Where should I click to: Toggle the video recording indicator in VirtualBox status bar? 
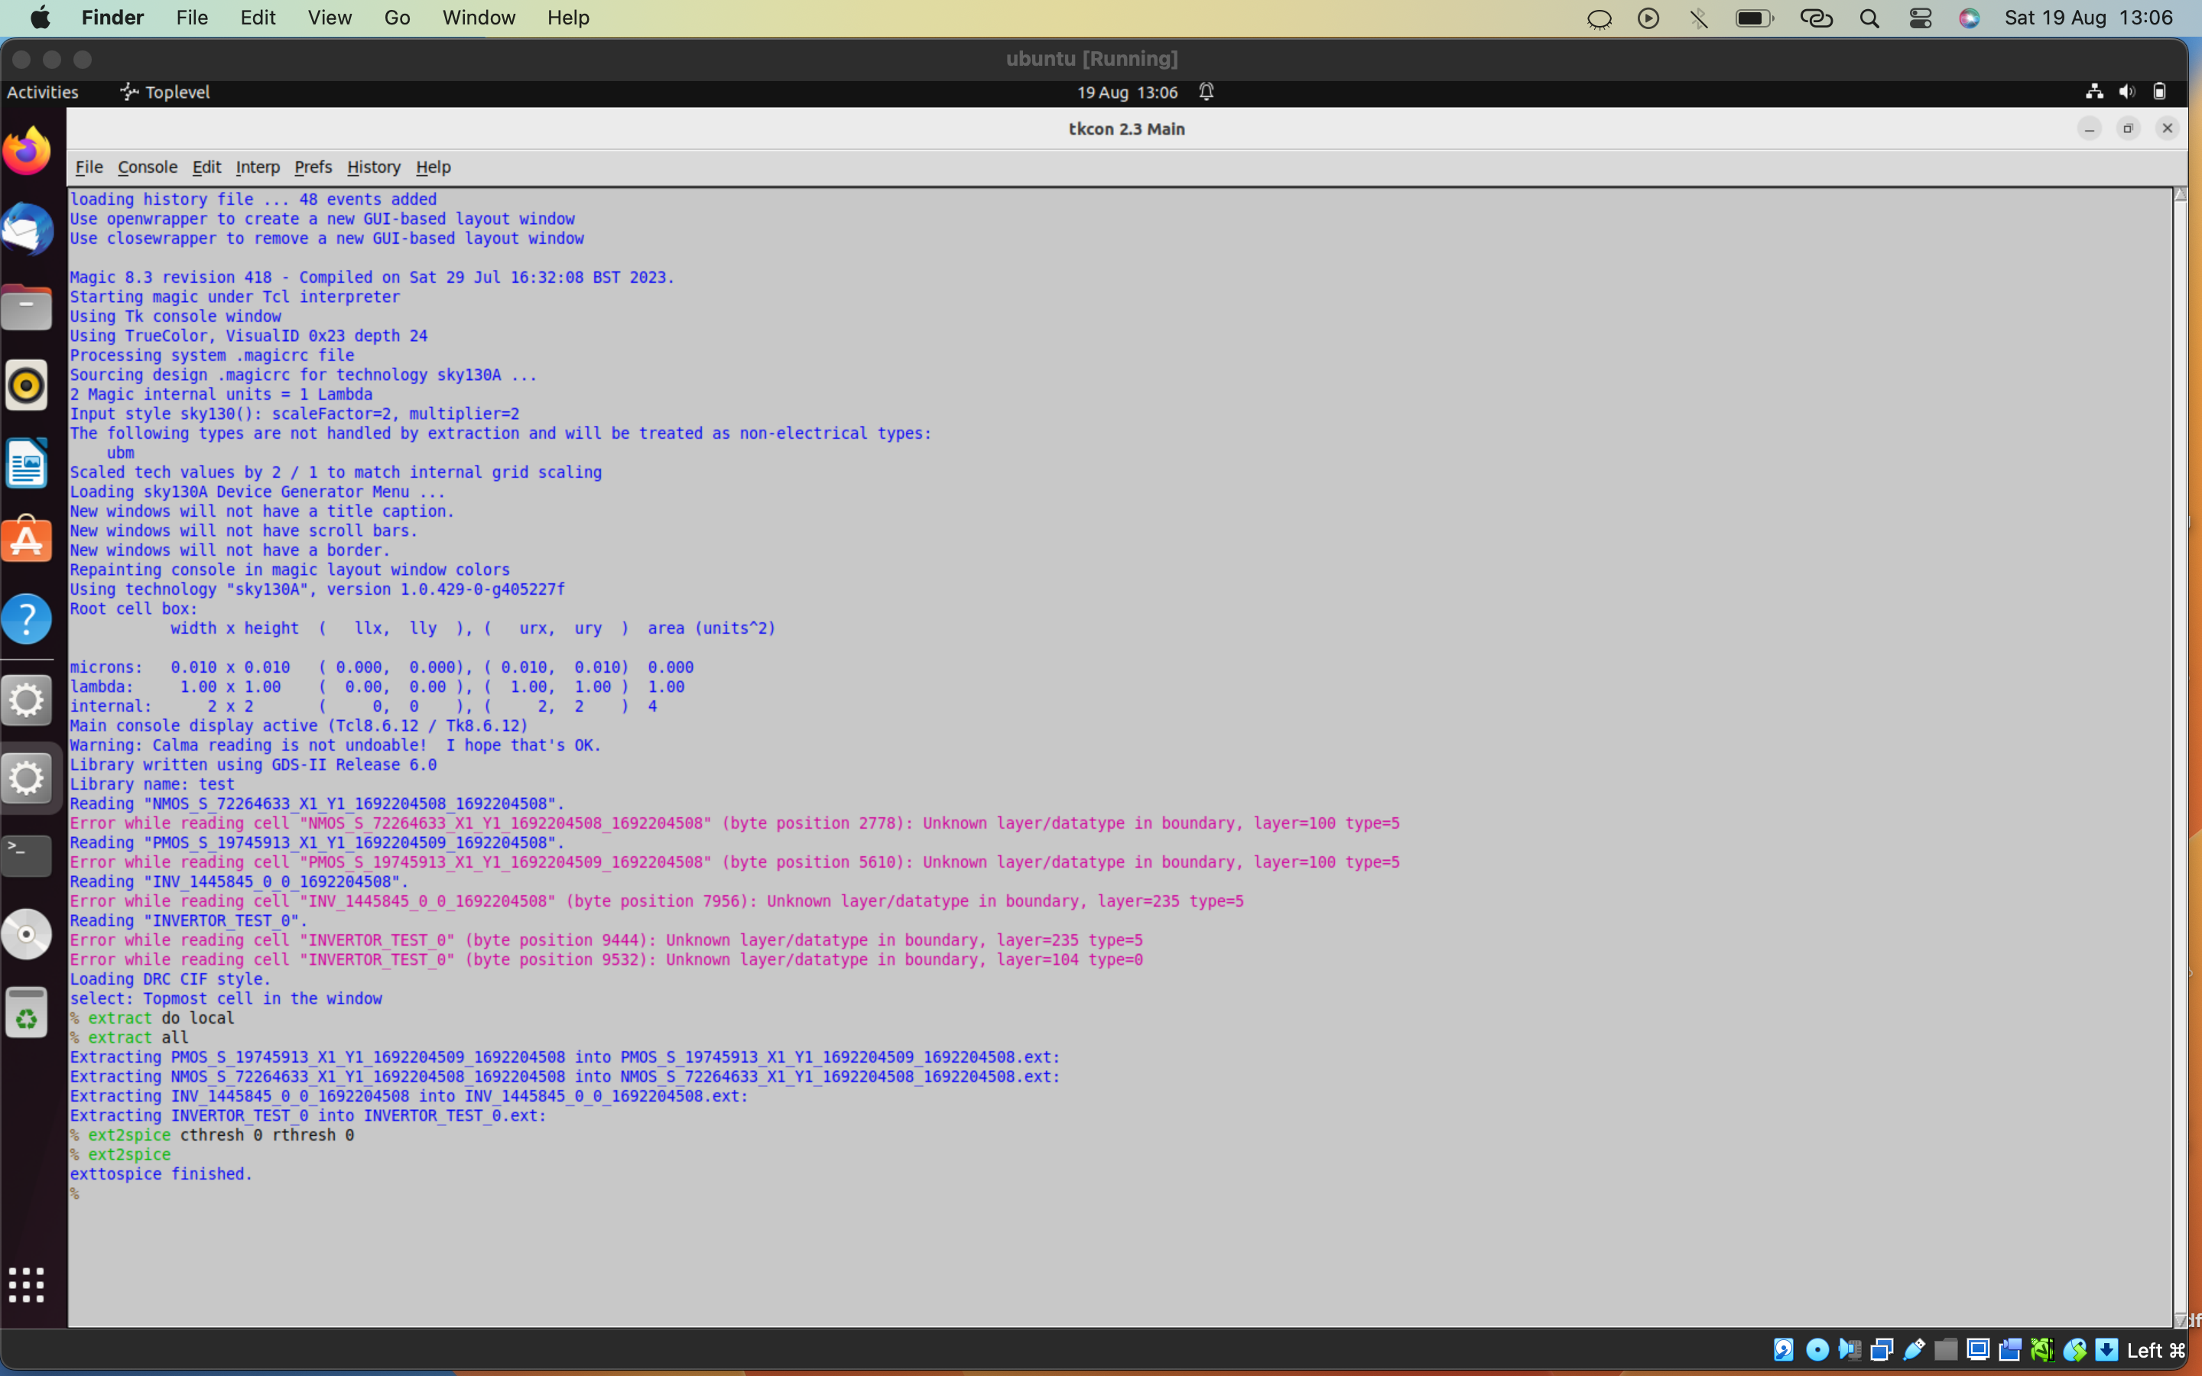[x=2011, y=1349]
